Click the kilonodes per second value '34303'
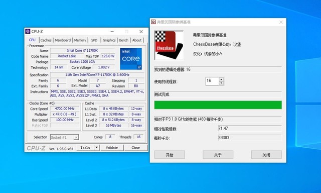 tap(250, 138)
